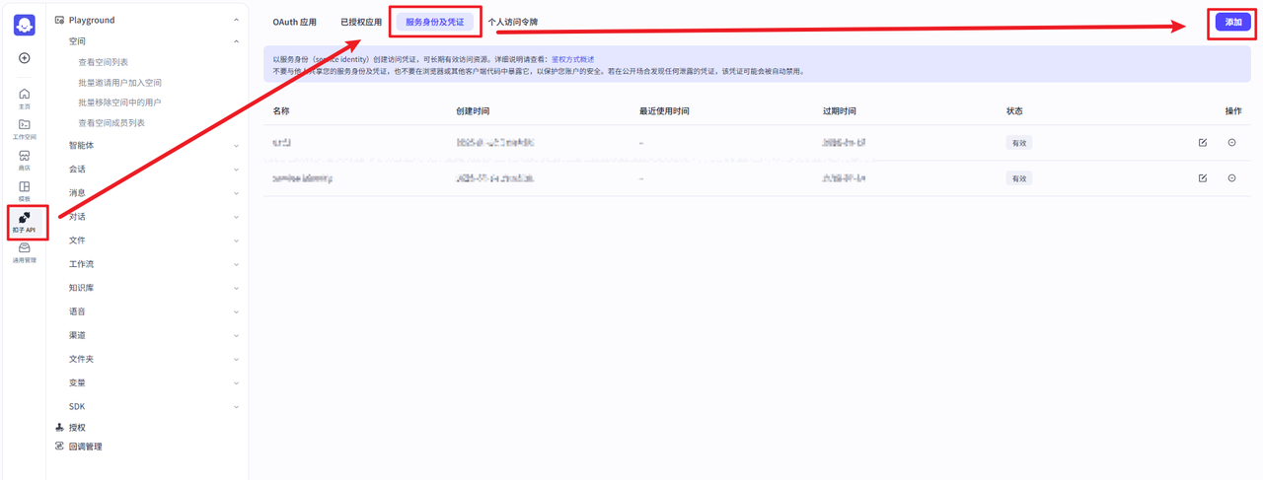Expand the 知识库 tree section
The image size is (1263, 480).
tap(236, 288)
